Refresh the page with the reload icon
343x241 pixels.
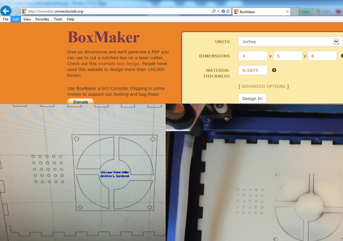point(228,11)
